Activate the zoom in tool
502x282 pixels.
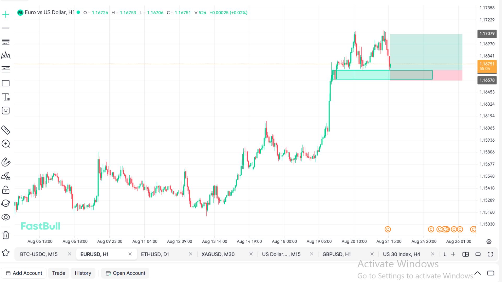(6, 144)
